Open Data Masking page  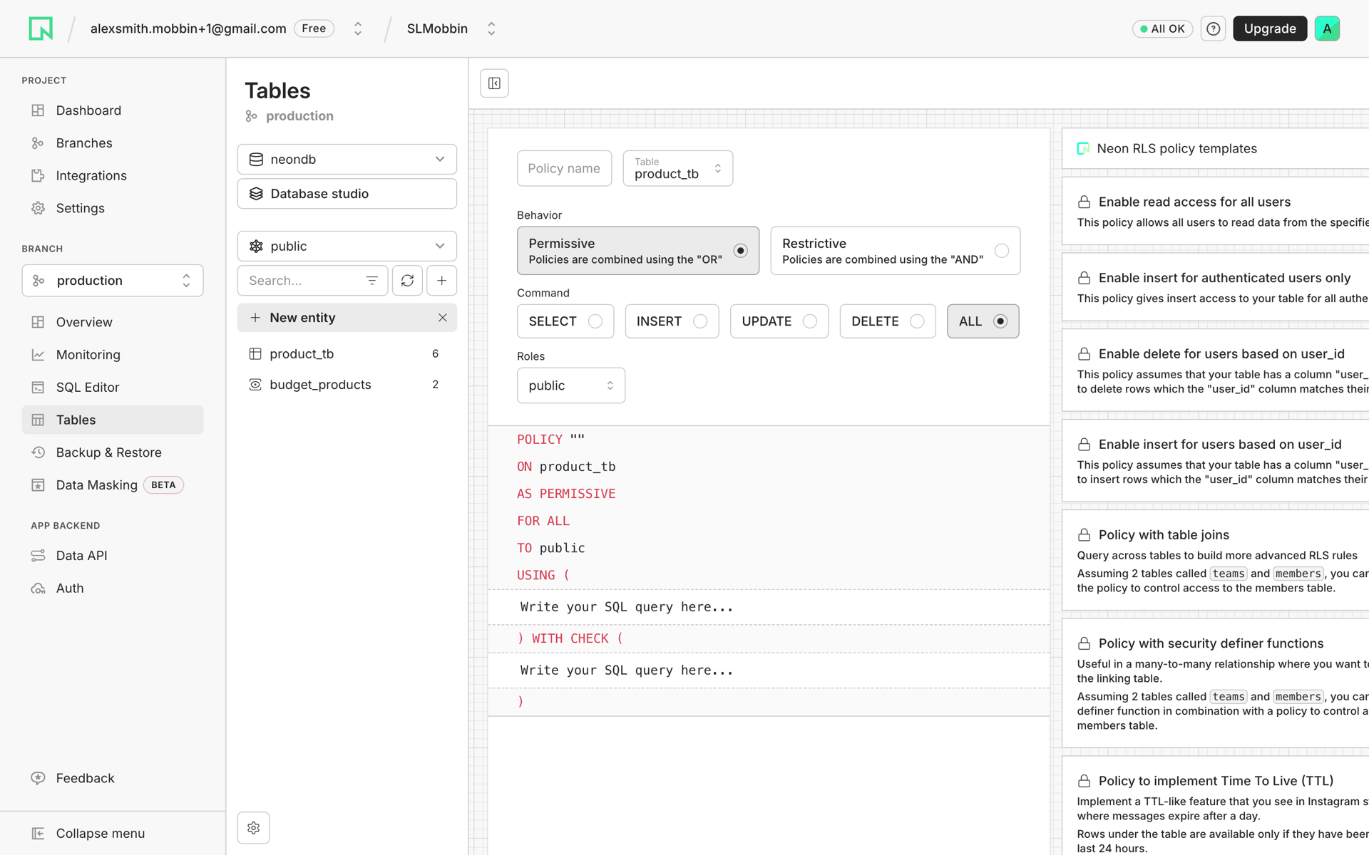click(113, 485)
